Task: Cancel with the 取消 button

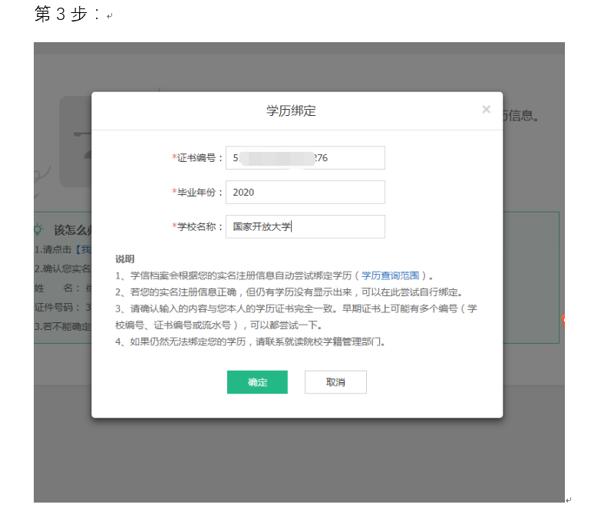Action: [335, 382]
